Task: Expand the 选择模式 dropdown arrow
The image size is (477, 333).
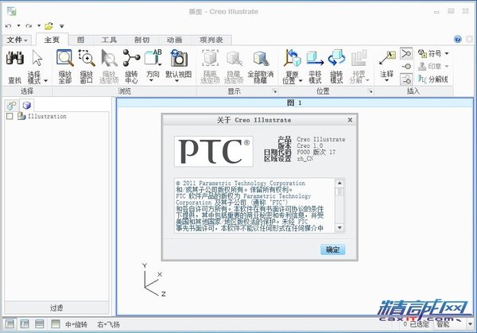Action: point(46,80)
